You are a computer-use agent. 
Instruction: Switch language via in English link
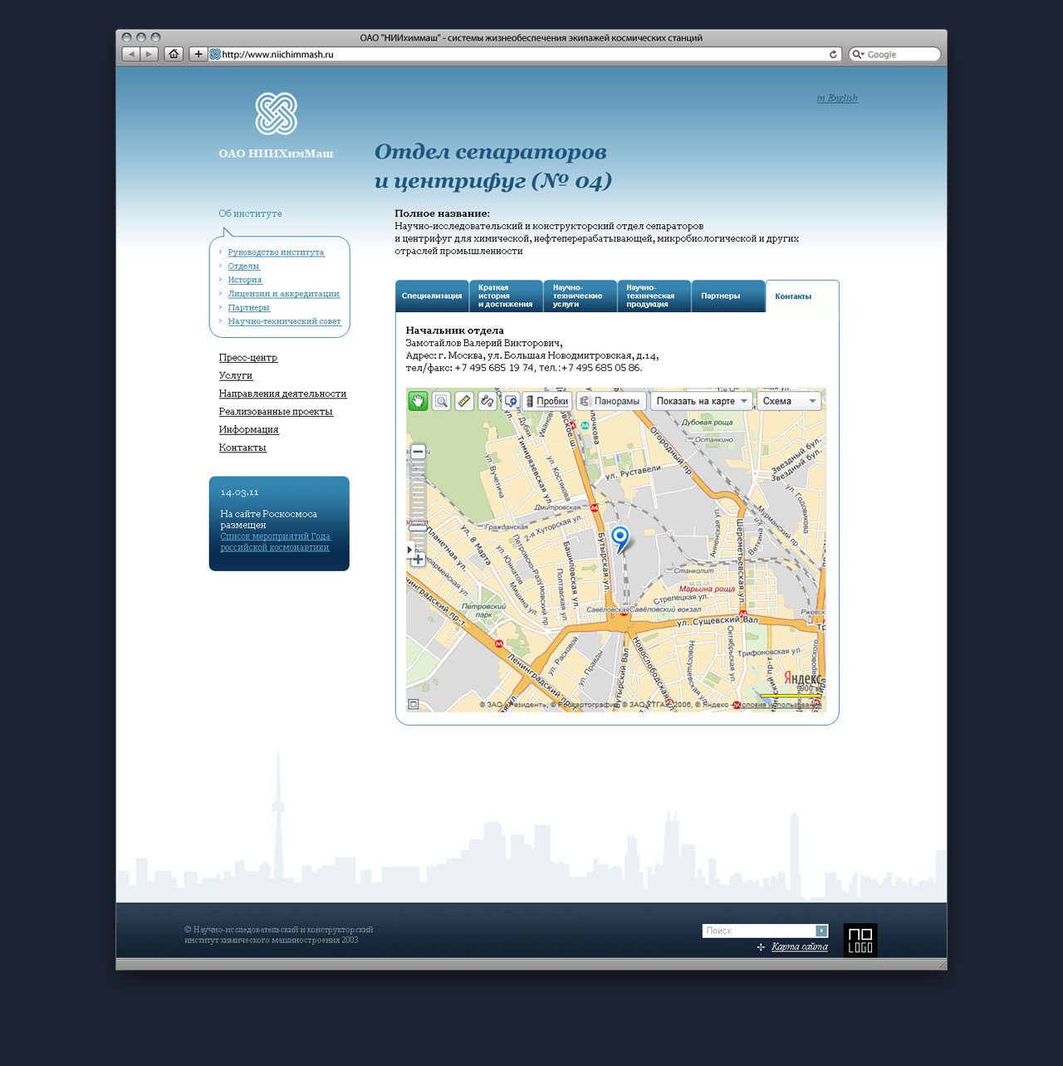837,98
